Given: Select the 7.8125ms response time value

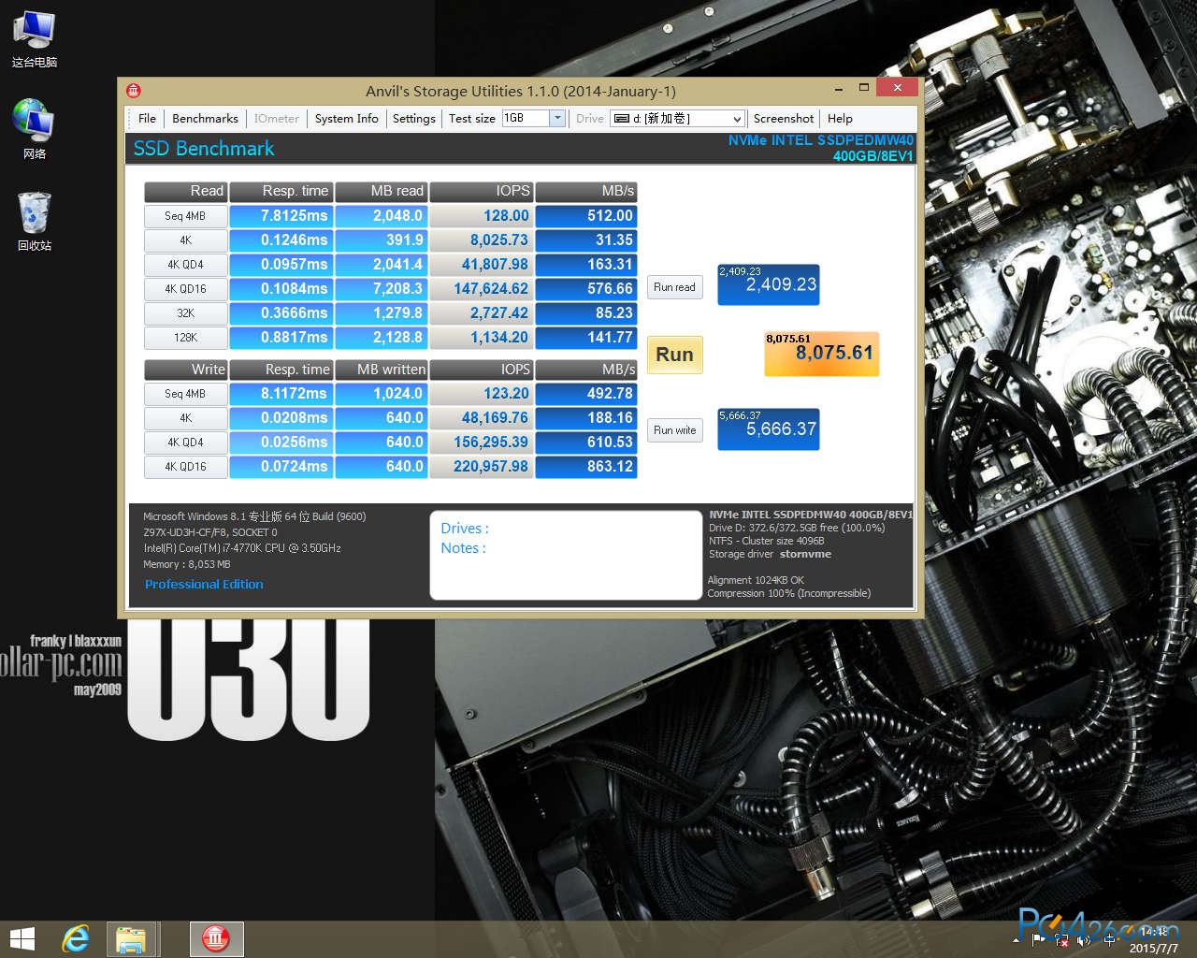Looking at the screenshot, I should [281, 216].
